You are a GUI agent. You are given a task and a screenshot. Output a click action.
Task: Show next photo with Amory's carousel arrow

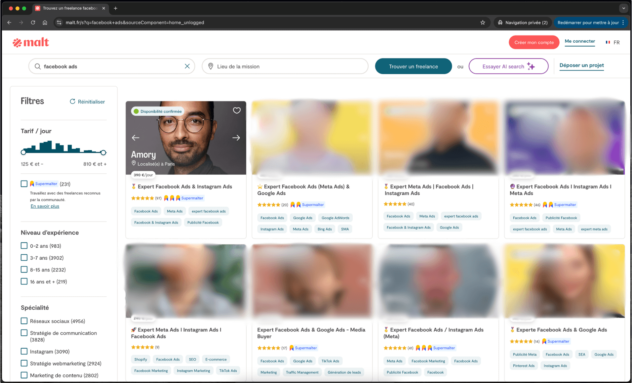(x=236, y=138)
